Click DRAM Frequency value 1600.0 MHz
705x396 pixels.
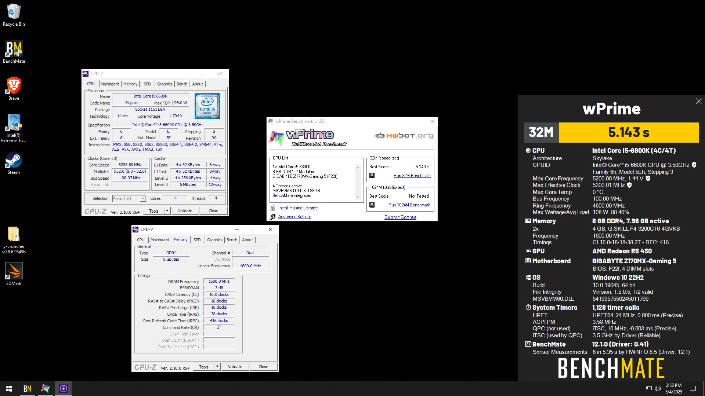pos(219,282)
